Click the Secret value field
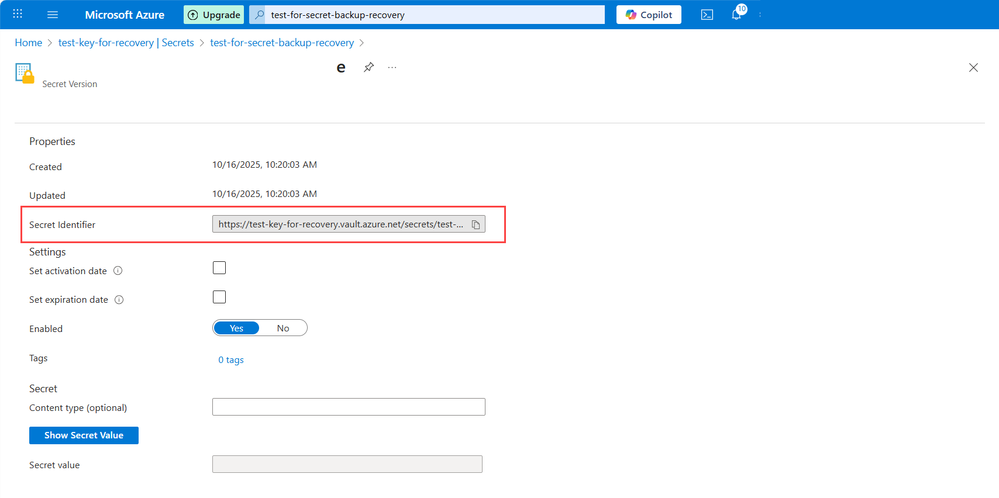 (x=347, y=464)
